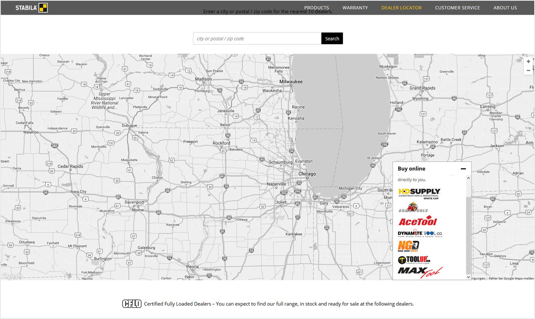Open the Max Tool dealer logo
Image resolution: width=535 pixels, height=319 pixels.
[x=420, y=272]
